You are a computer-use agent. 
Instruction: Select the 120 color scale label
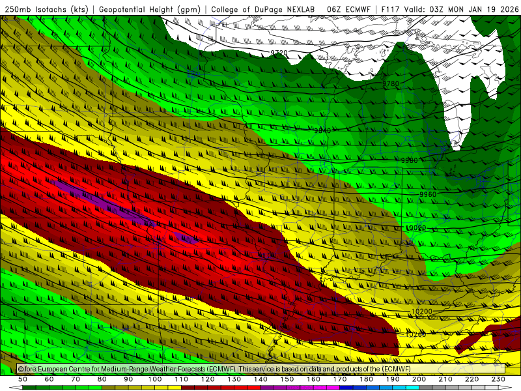pos(208,379)
